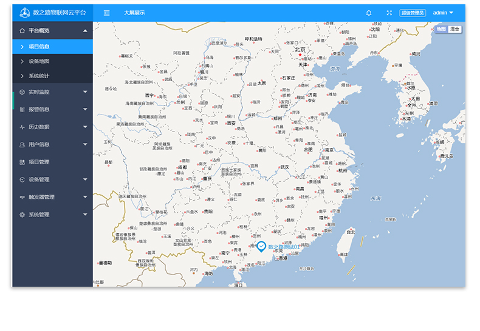Collapse the 平台概览 menu section

click(x=85, y=30)
